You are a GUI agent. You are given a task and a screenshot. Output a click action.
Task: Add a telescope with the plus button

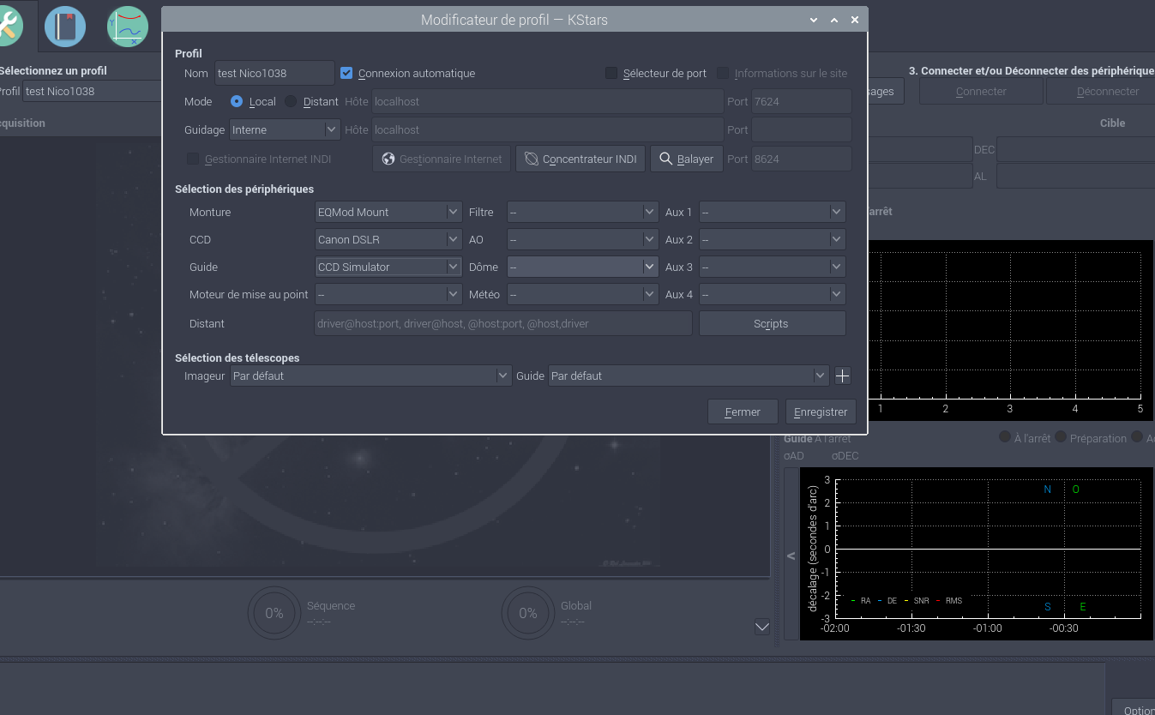842,376
